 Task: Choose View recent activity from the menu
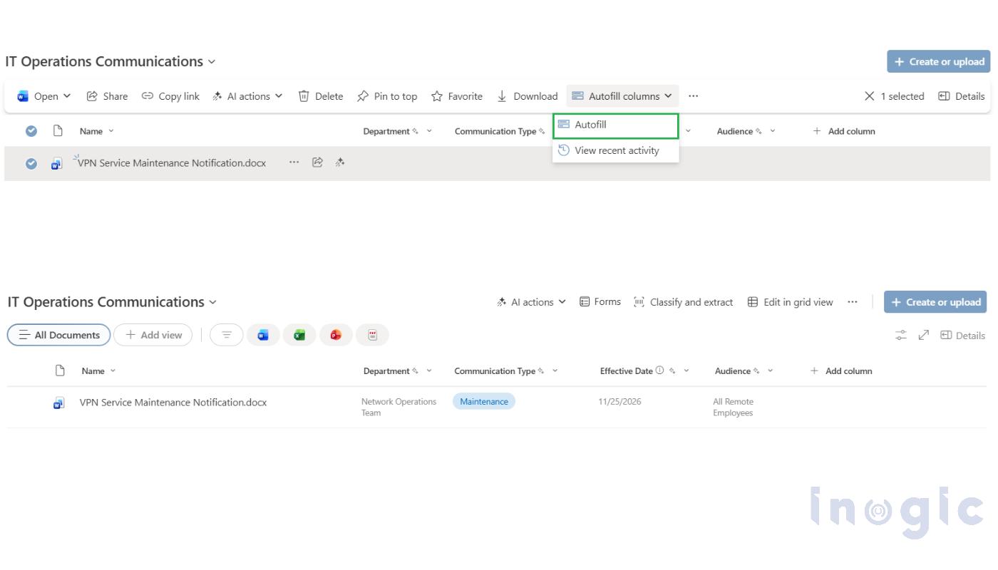[x=614, y=150]
